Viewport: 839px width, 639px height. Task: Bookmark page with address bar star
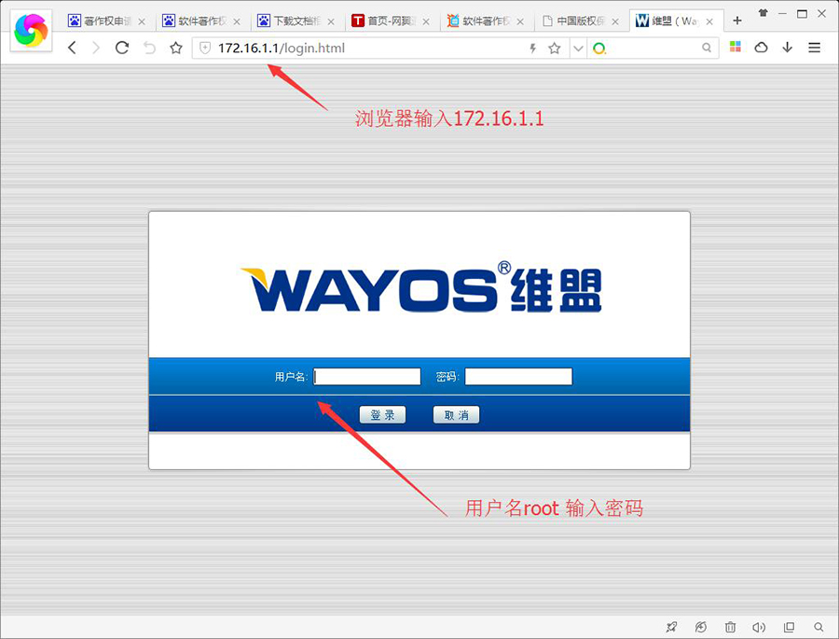coord(555,49)
